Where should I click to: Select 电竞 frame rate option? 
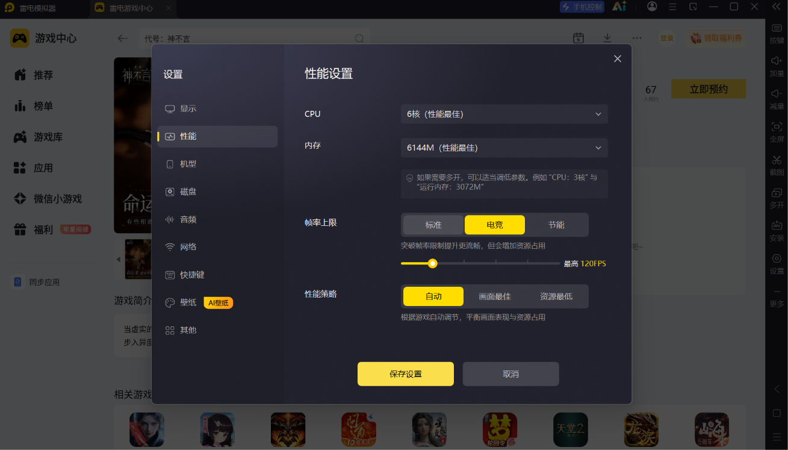[495, 225]
